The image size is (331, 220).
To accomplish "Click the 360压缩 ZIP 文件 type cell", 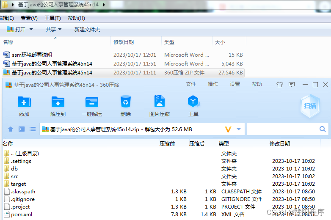I will pyautogui.click(x=184, y=73).
